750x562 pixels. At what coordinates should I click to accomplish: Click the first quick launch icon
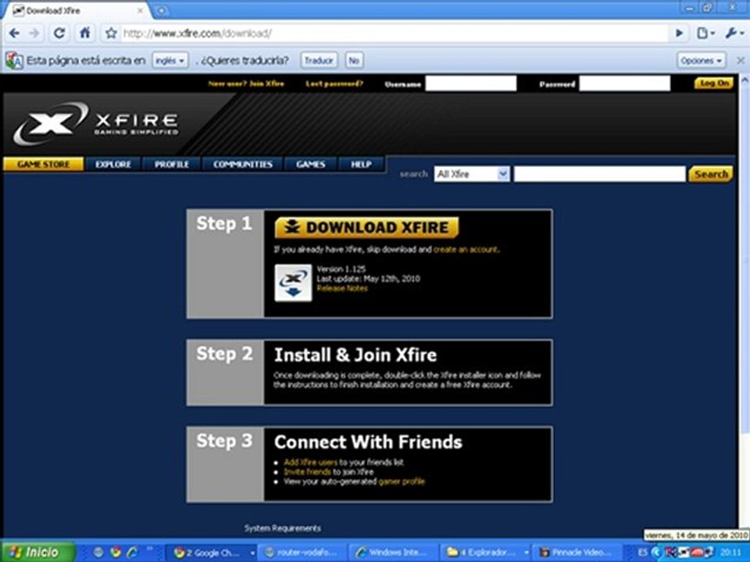[x=98, y=552]
